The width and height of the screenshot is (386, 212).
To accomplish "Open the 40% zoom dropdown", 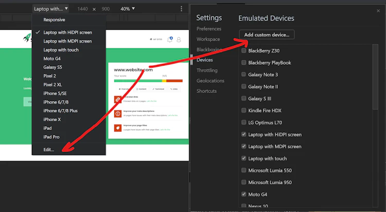I will 128,9.
